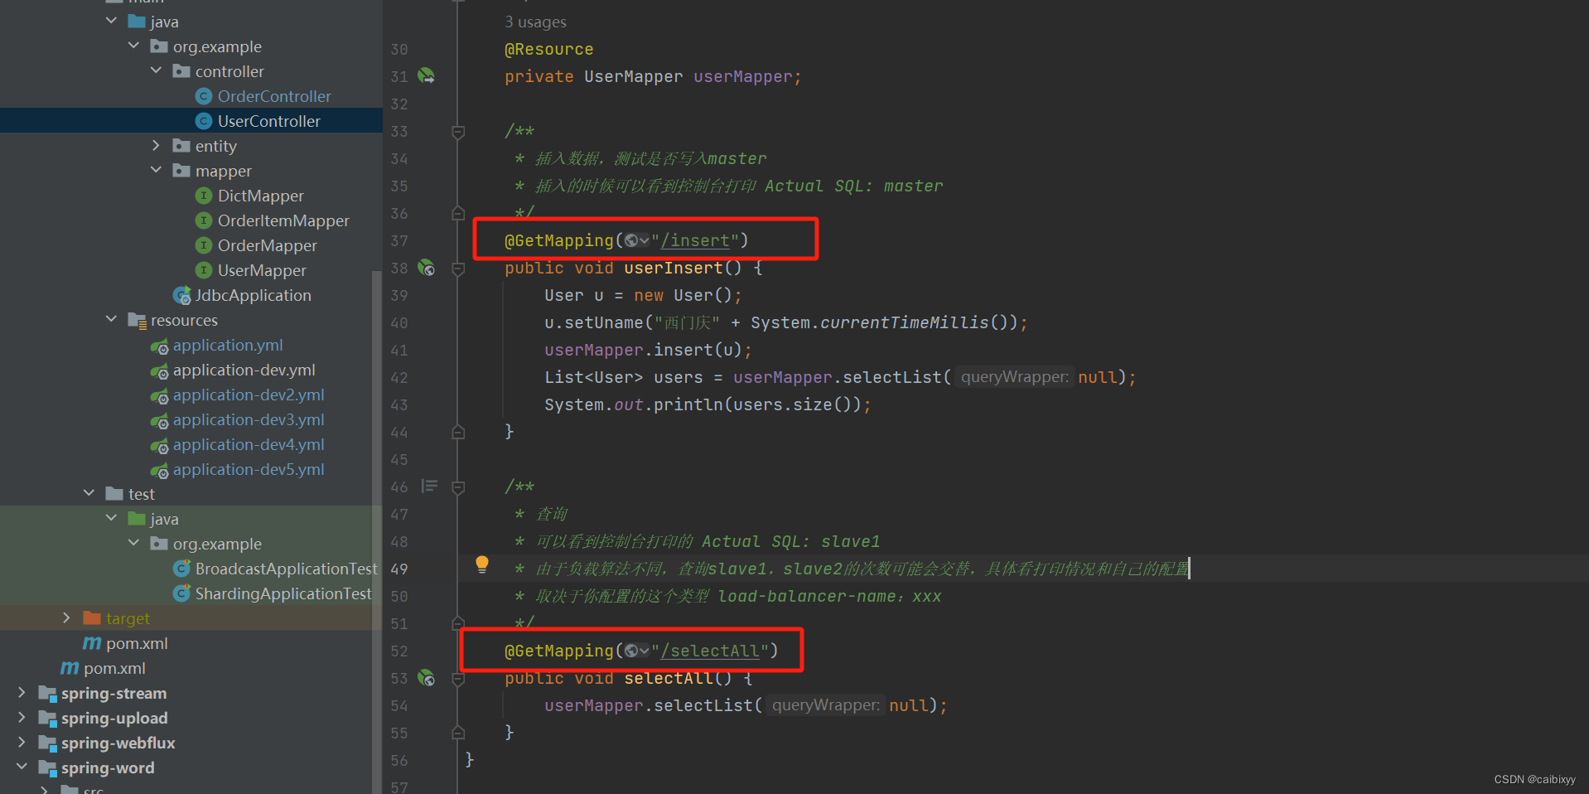This screenshot has height=794, width=1589.
Task: Click line number 42 in the gutter
Action: [x=399, y=378]
